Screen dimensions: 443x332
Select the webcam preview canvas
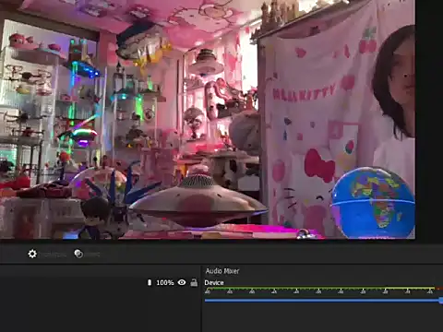[x=208, y=119]
